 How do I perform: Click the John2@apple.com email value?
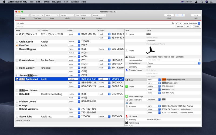[x=170, y=83]
